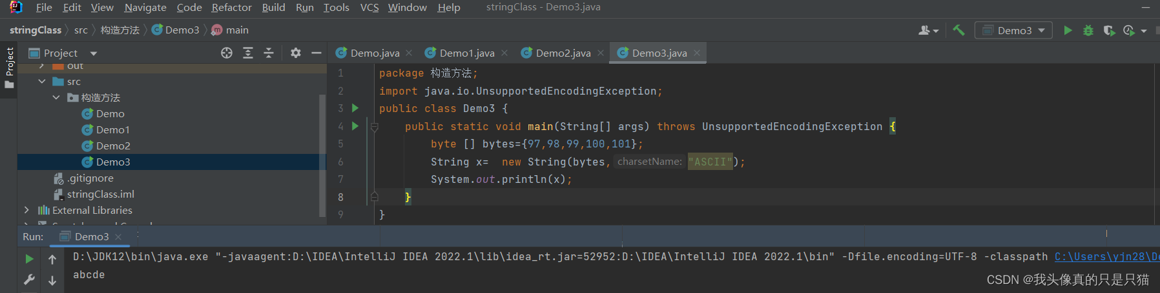
Task: Click the Collapse All icon in Project panel
Action: (x=269, y=53)
